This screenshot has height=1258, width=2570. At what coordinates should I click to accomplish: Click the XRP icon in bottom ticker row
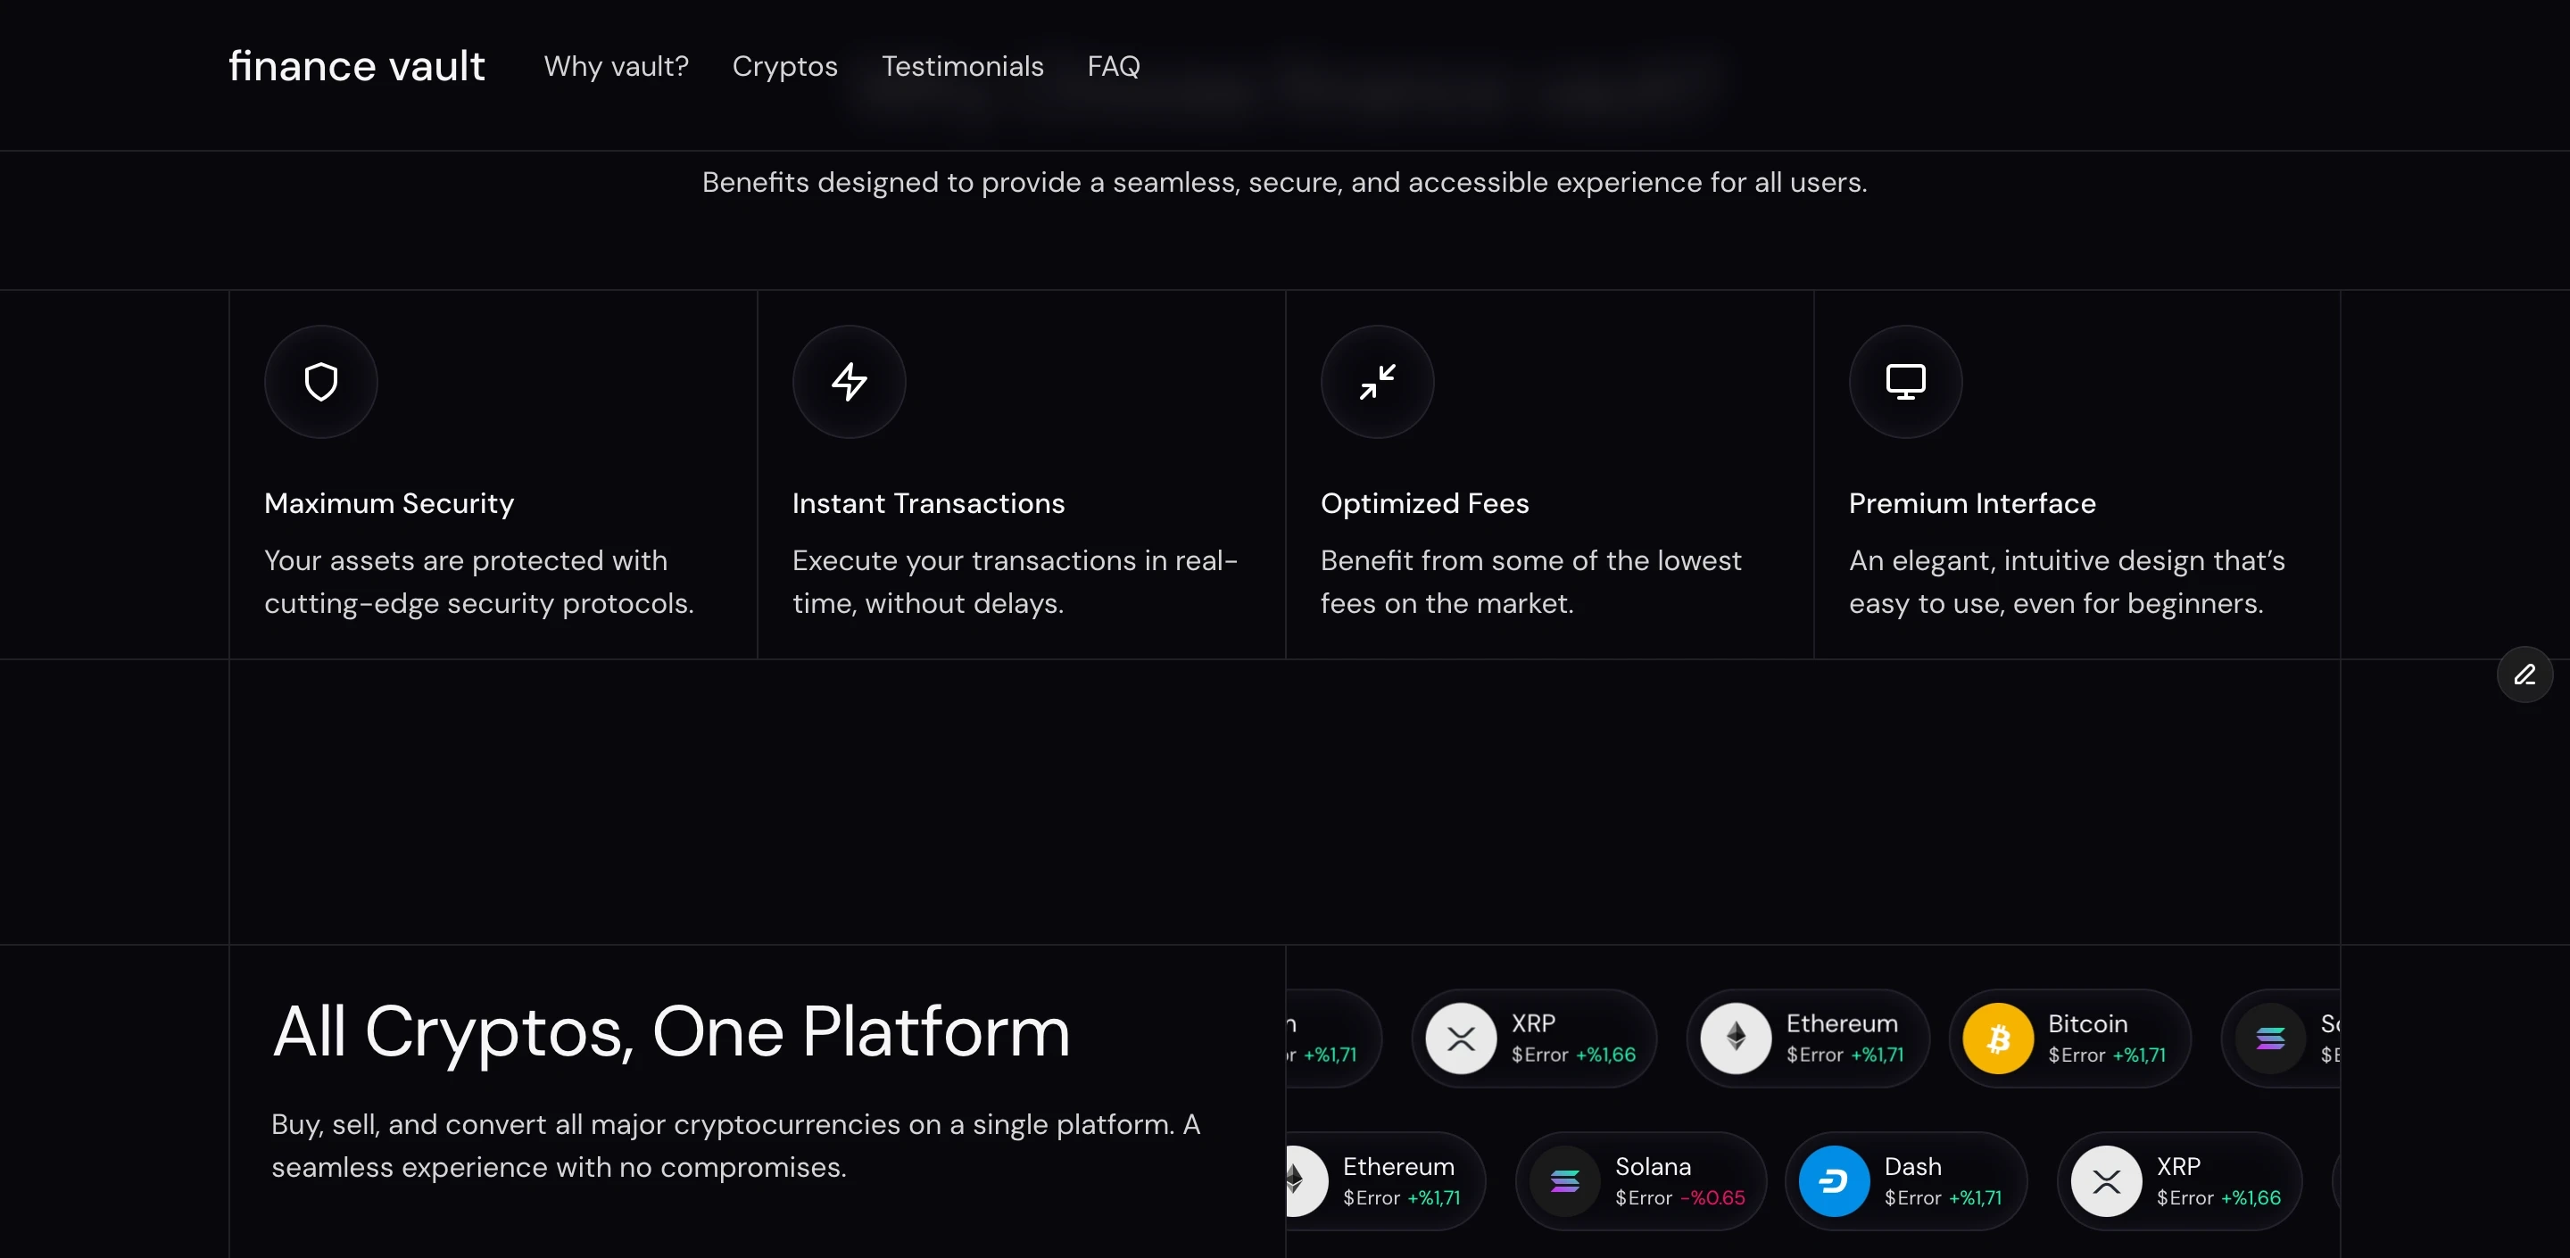(x=2106, y=1181)
